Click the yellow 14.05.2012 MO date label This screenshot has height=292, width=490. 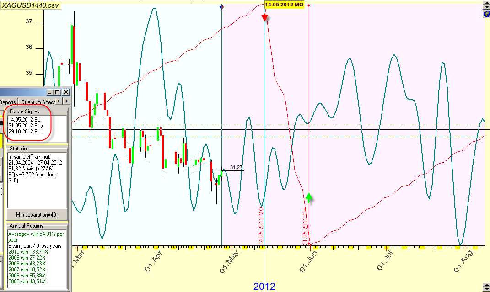click(x=284, y=5)
